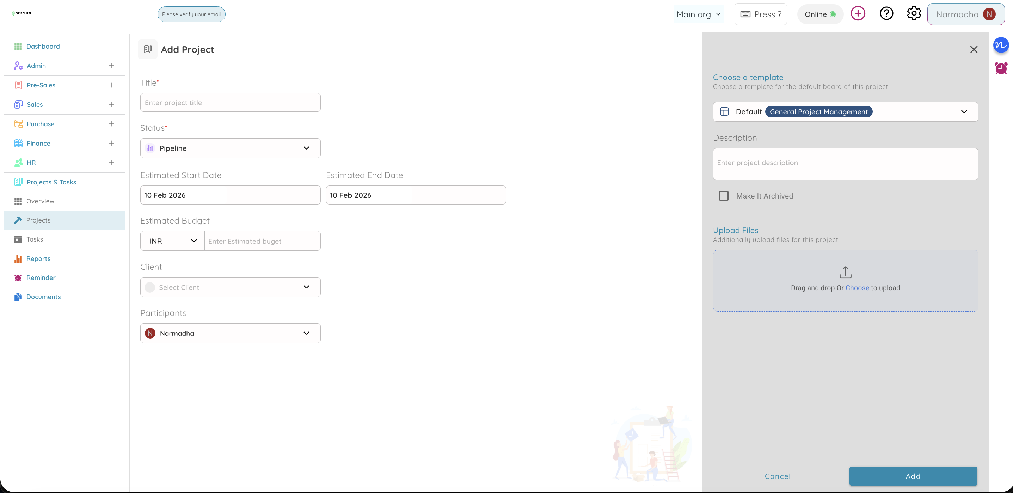Click the Add button to create project
Screen dimensions: 1013x493
pos(913,476)
